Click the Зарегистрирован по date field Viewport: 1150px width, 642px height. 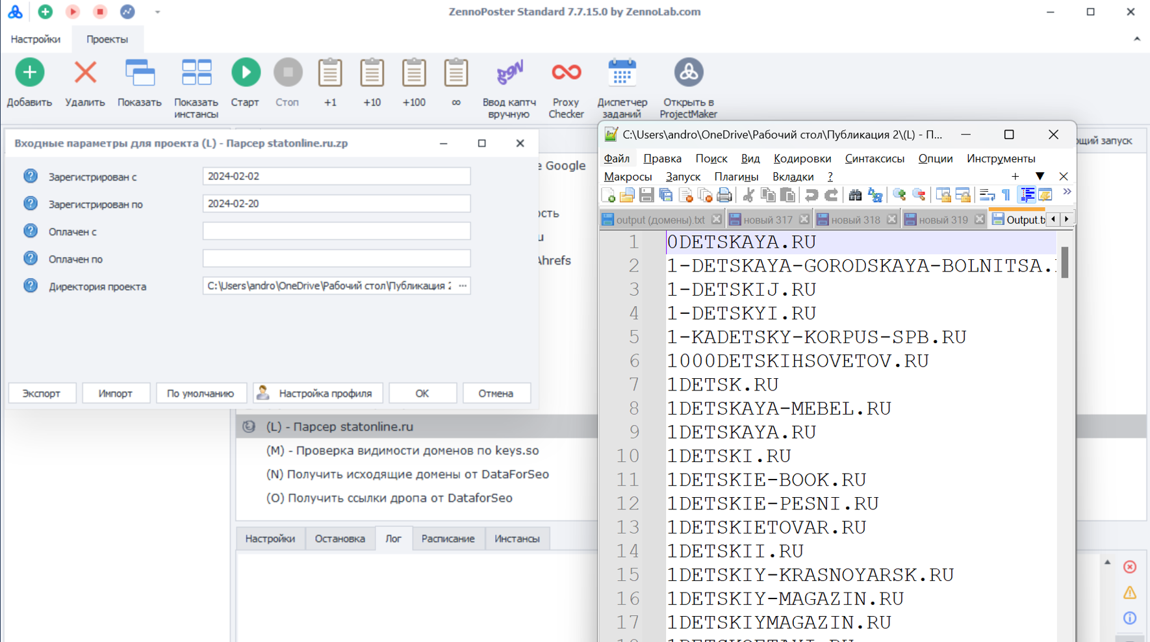coord(337,203)
